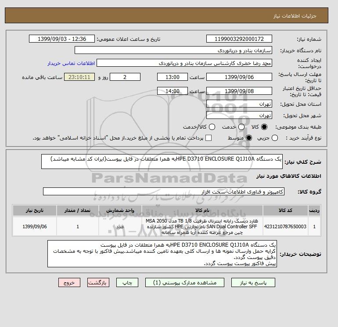338x327 pixels.
Task: Click the need number field 1199003292000172
Action: (x=239, y=39)
